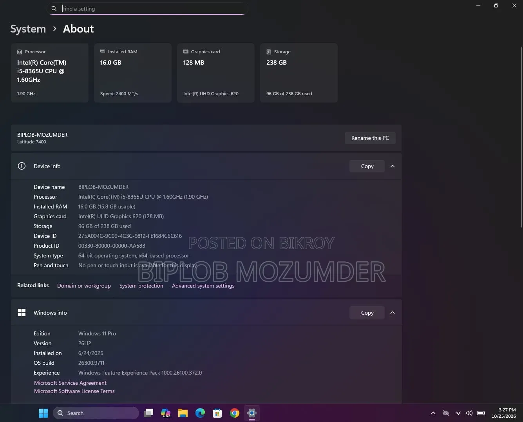Open Microsoft Software License Terms link
Viewport: 523px width, 422px height.
point(74,391)
